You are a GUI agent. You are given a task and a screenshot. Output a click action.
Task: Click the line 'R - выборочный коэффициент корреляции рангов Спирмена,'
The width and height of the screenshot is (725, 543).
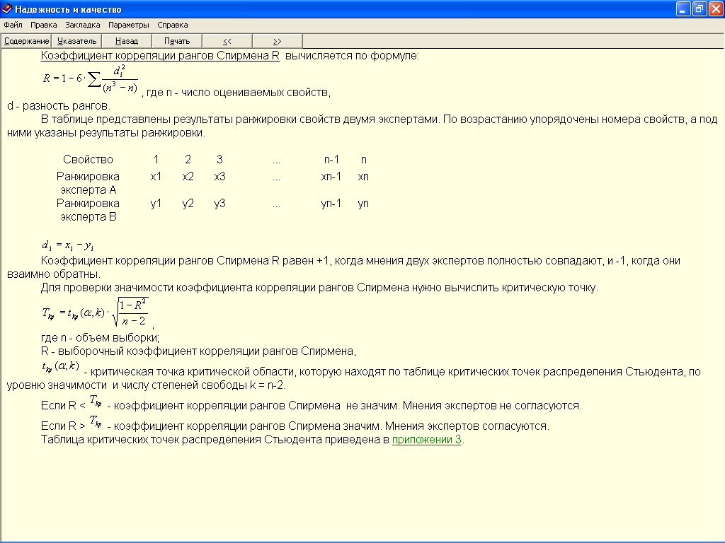198,351
